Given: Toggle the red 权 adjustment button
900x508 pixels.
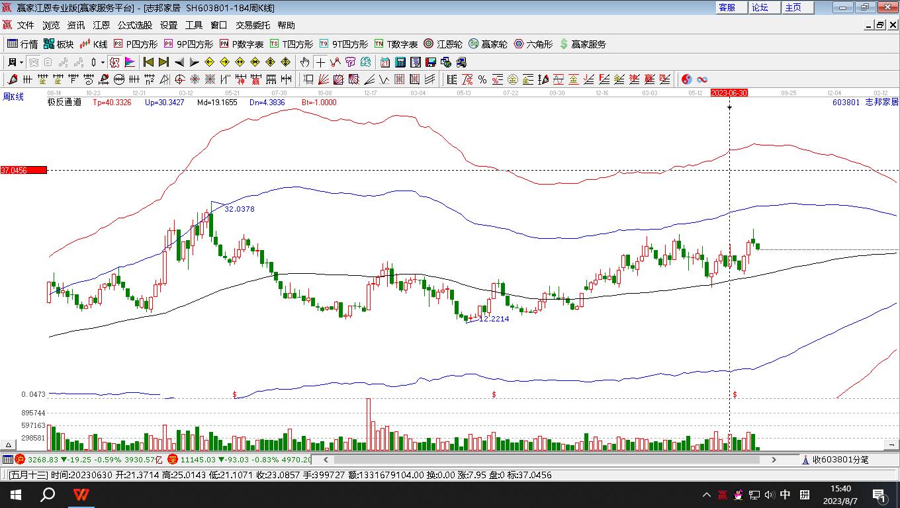Looking at the screenshot, I should coord(114,62).
